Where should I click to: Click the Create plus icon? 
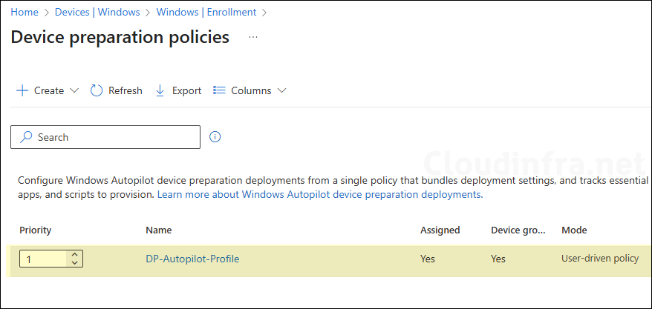(22, 90)
